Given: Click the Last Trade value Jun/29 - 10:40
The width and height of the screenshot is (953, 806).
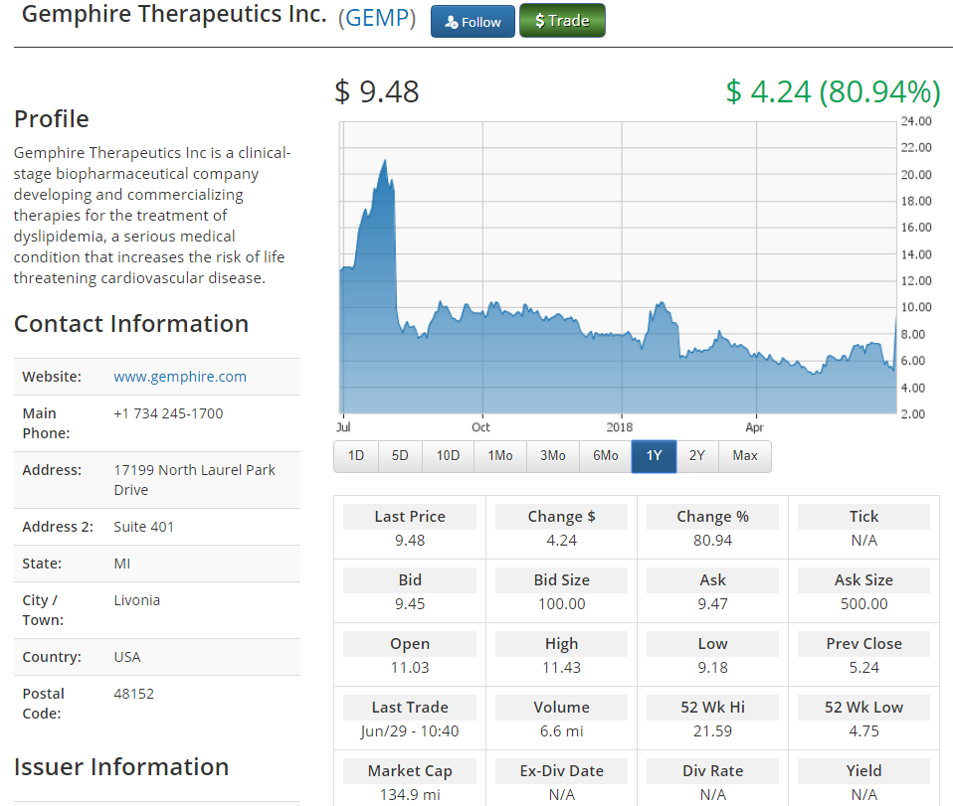Looking at the screenshot, I should coord(410,731).
